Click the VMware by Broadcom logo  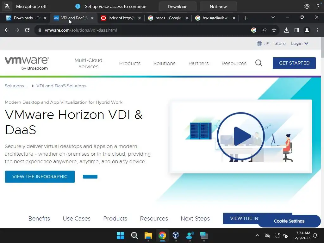coord(27,63)
